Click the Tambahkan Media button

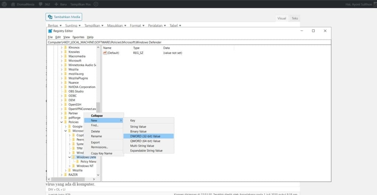coord(64,17)
